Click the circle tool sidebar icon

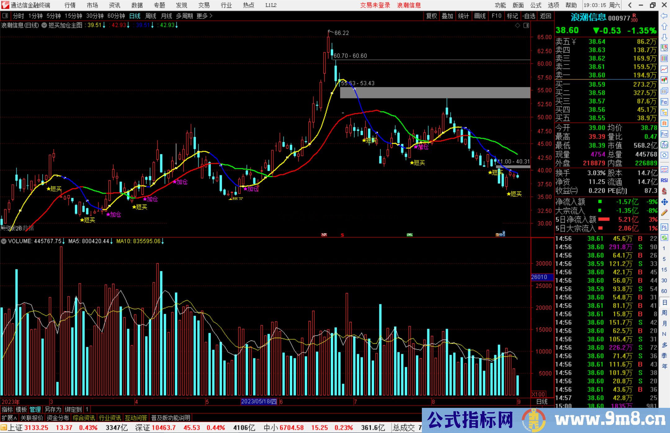click(664, 155)
